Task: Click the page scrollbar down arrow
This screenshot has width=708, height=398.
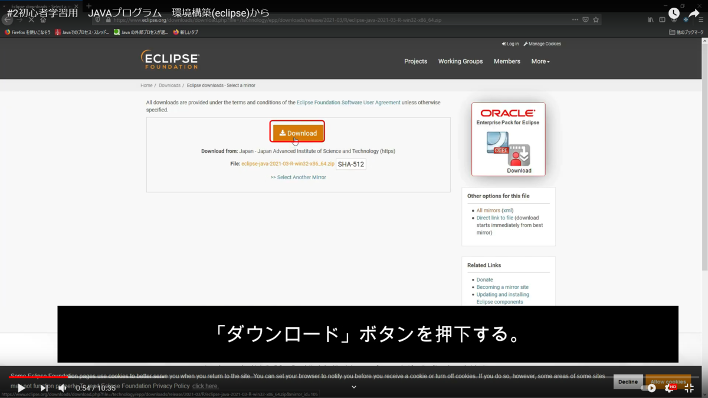Action: 704,394
